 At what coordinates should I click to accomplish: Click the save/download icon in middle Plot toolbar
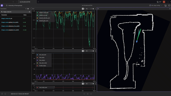87,51
